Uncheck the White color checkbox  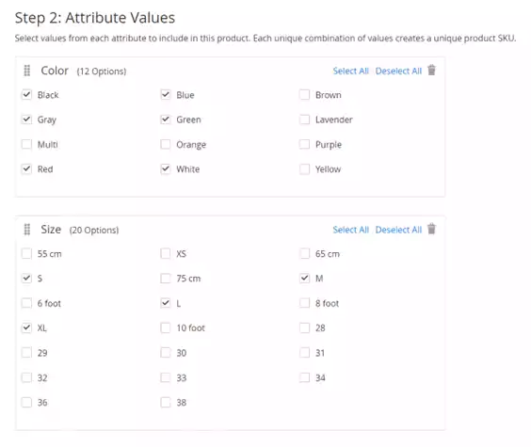(166, 168)
